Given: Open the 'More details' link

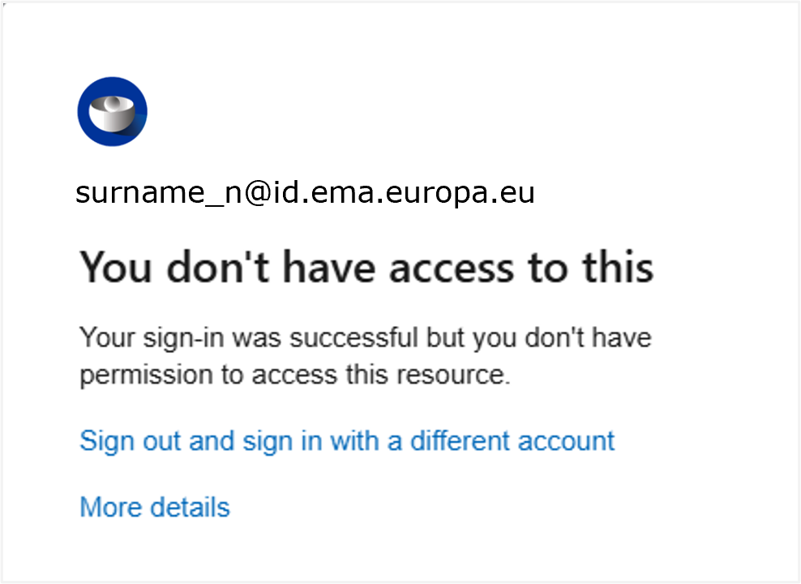Looking at the screenshot, I should [x=155, y=507].
